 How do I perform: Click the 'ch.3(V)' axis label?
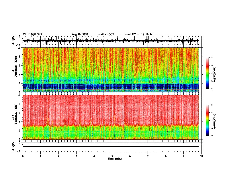click(x=14, y=147)
